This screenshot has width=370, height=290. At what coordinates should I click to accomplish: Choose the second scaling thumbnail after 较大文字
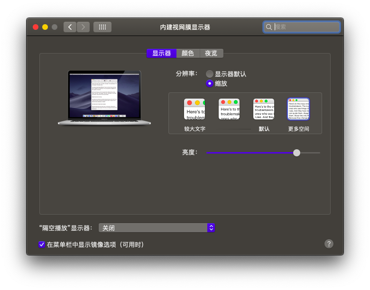[229, 109]
